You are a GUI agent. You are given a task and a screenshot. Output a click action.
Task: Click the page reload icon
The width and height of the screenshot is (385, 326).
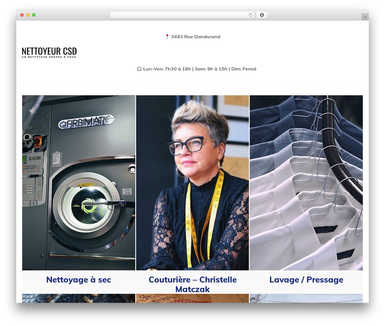pos(251,15)
